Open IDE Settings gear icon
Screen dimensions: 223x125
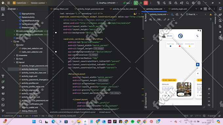(x=193, y=3)
